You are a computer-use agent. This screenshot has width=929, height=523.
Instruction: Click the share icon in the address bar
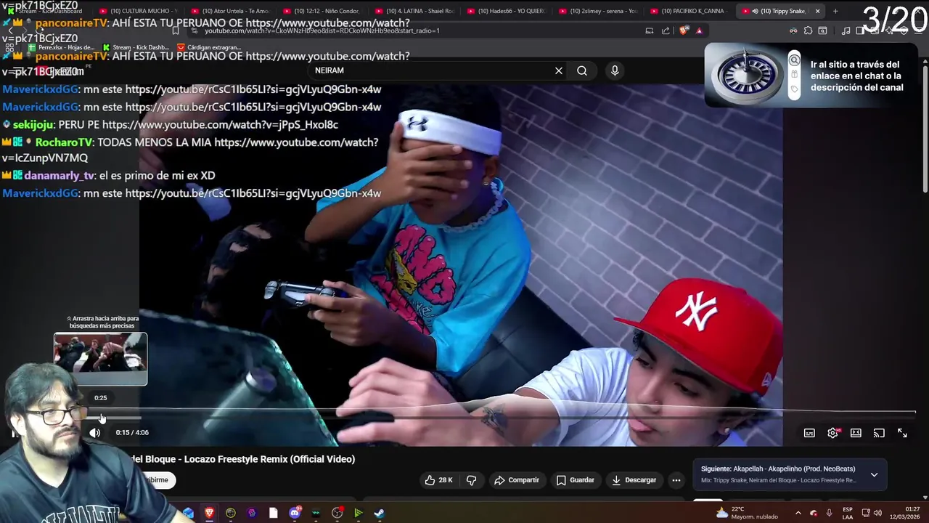point(666,31)
